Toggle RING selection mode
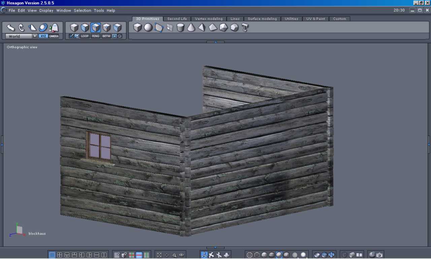 pyautogui.click(x=96, y=36)
